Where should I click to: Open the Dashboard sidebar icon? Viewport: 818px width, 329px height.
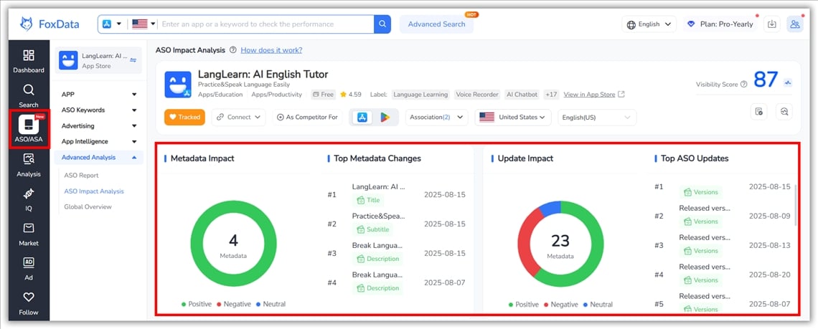coord(29,61)
